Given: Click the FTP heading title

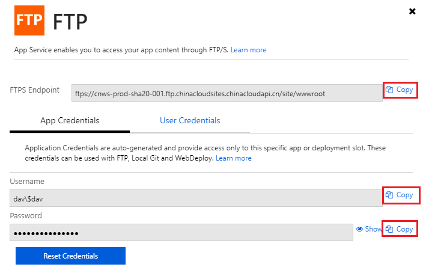Looking at the screenshot, I should point(70,21).
